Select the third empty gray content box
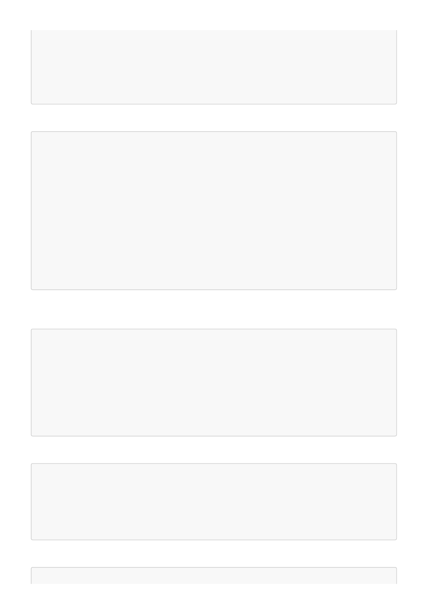Screen dimensions: 427x604 point(213,382)
